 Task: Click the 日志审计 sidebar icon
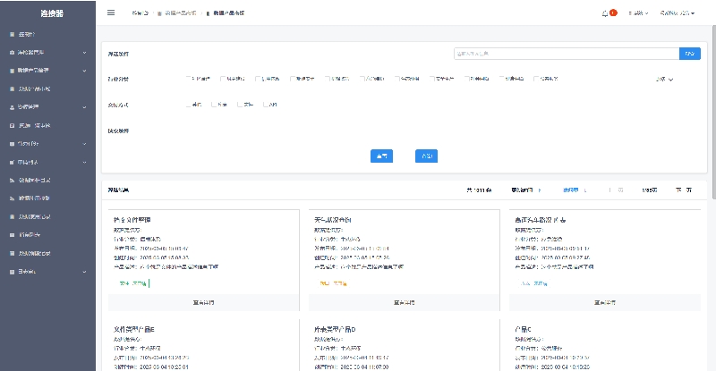click(x=12, y=271)
